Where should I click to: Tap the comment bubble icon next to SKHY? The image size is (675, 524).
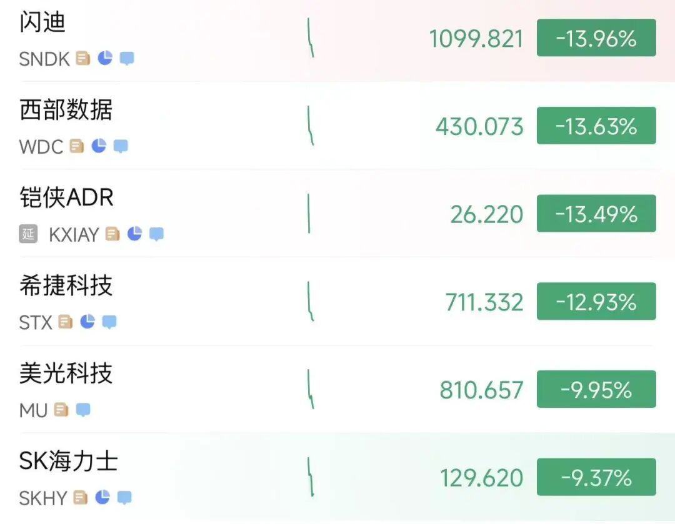124,498
